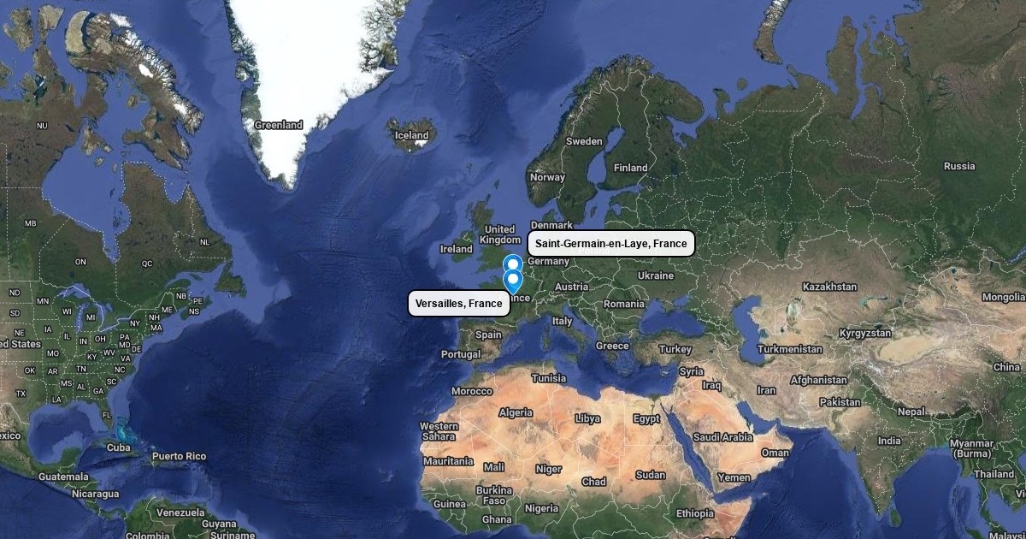The image size is (1026, 539).
Task: Click the Russia country label
Action: coord(959,166)
